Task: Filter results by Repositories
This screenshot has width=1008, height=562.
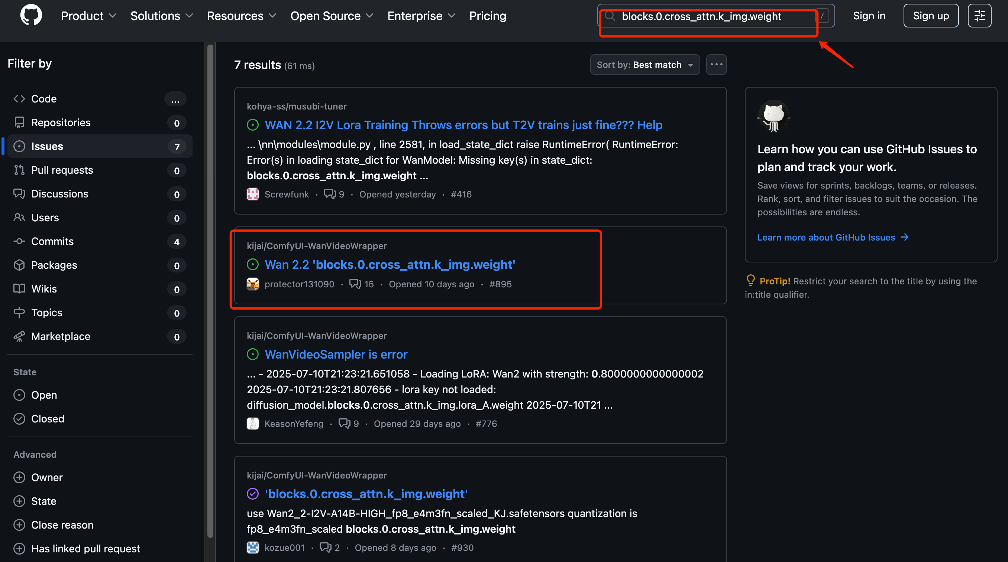Action: pos(100,123)
